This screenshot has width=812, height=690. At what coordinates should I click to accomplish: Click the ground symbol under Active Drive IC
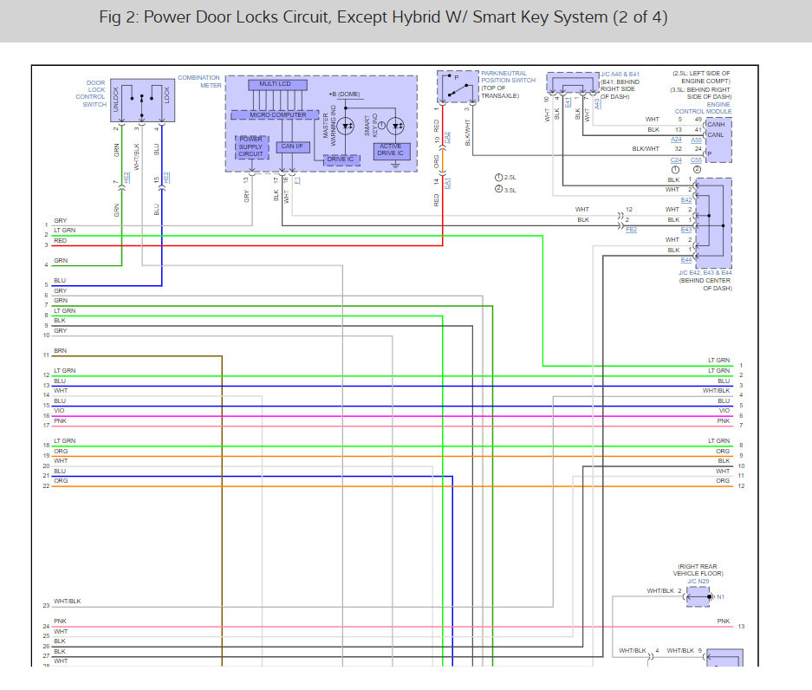tap(396, 166)
